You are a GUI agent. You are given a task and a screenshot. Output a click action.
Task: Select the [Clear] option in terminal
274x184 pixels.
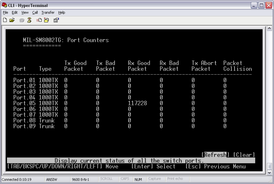point(244,155)
